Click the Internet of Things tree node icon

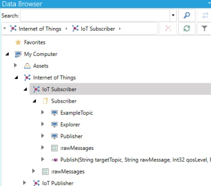pos(27,78)
